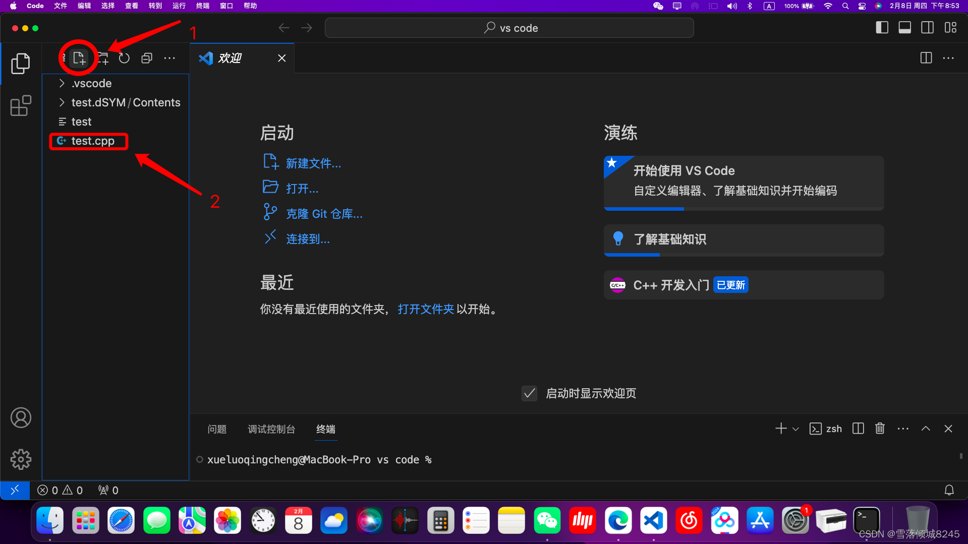This screenshot has height=544, width=968.
Task: Customize layout from title bar
Action: coord(950,28)
